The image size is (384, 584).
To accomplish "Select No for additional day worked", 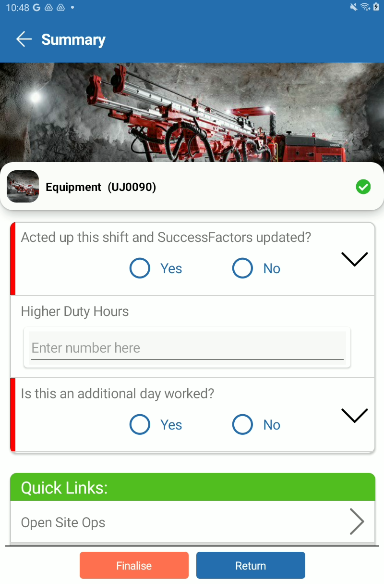I will tap(256, 425).
